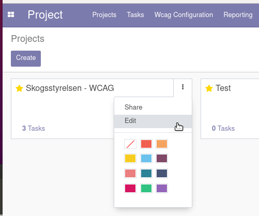Expand the Reporting menu

[x=238, y=15]
